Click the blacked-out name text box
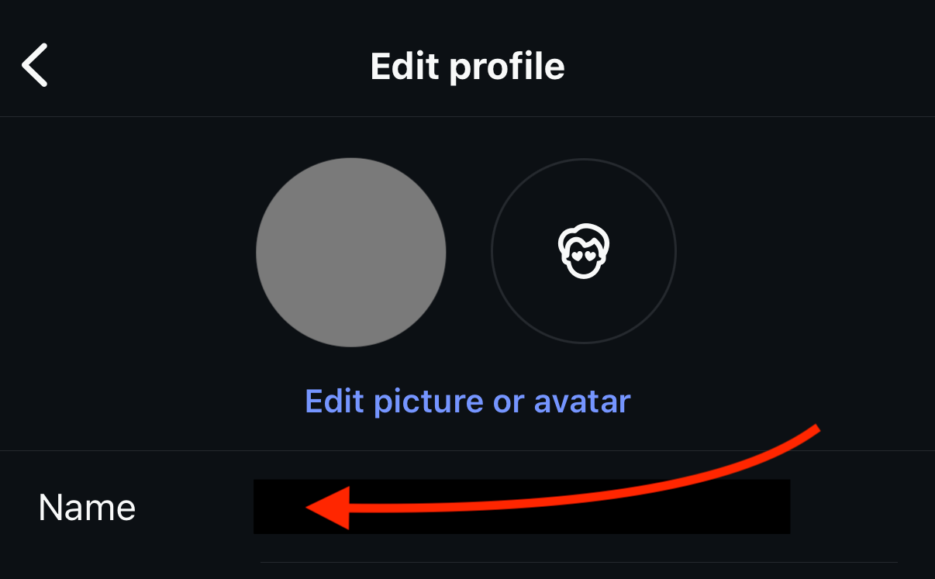Screen dimensions: 935x579 521,507
